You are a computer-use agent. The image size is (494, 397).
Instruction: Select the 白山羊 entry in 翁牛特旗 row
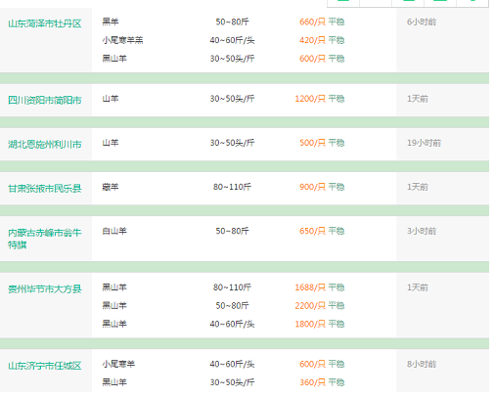tap(114, 231)
